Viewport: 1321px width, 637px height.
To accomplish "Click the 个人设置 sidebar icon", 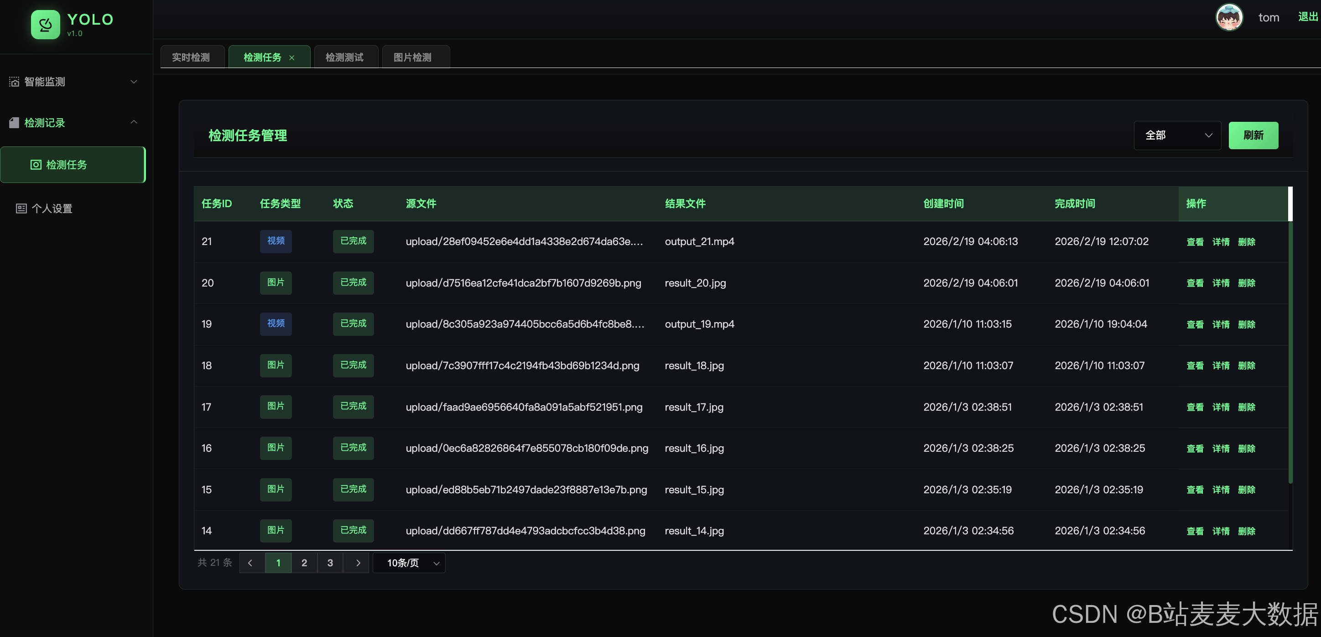I will (21, 208).
